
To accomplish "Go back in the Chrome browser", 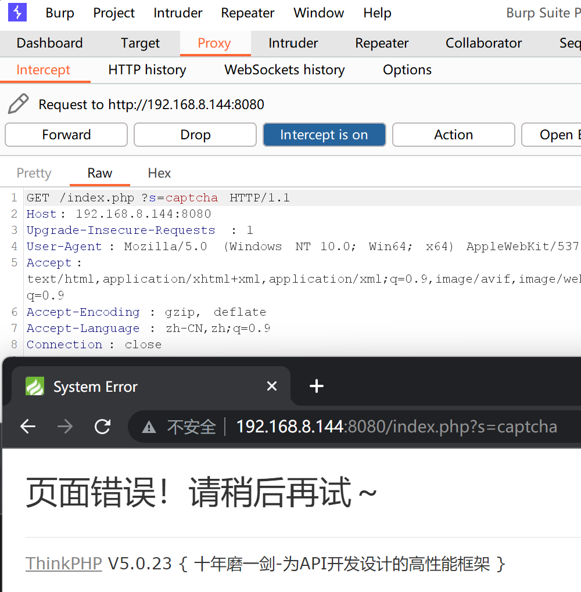I will (x=28, y=427).
